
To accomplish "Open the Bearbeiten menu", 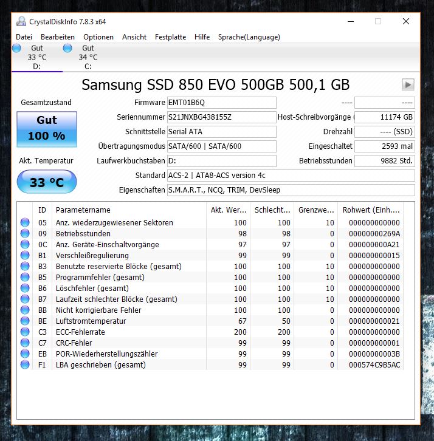I will pos(58,37).
